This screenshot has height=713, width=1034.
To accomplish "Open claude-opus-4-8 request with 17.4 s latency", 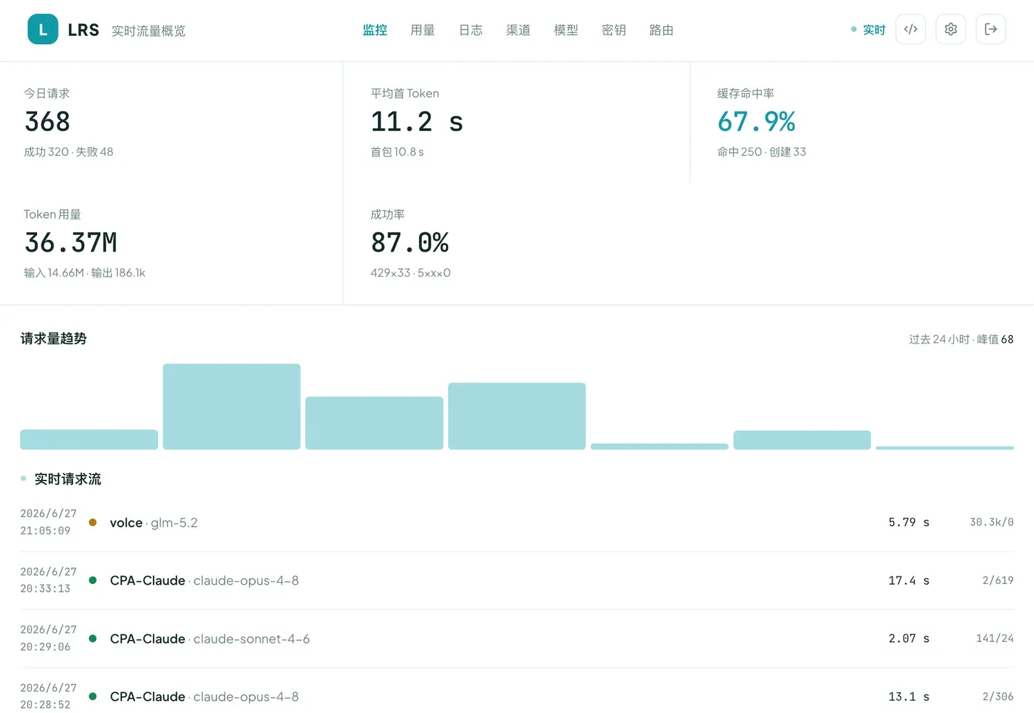I will 517,581.
